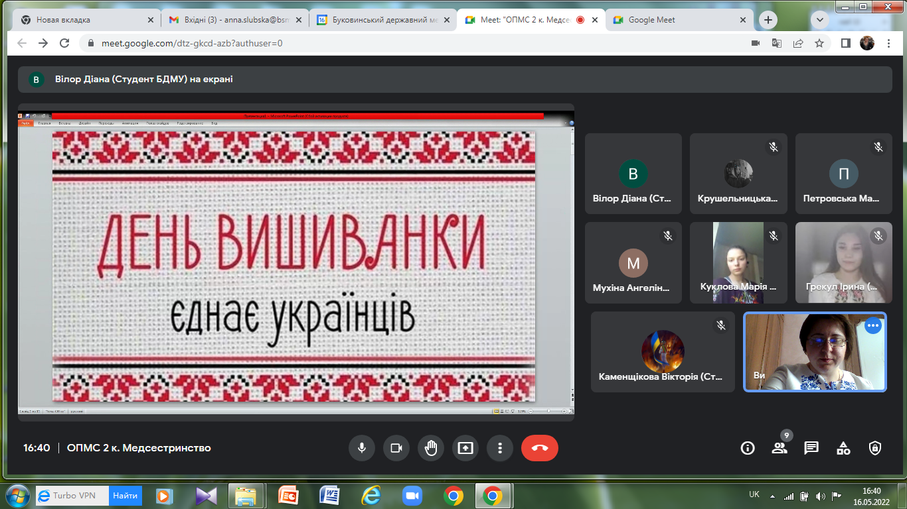Toggle the browser side panel
This screenshot has height=509, width=907.
[x=846, y=43]
